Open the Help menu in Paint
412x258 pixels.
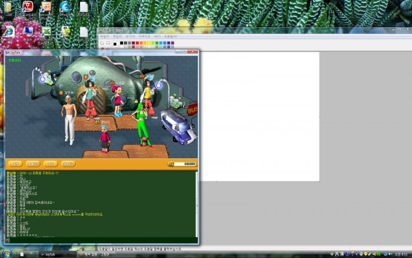pyautogui.click(x=170, y=36)
